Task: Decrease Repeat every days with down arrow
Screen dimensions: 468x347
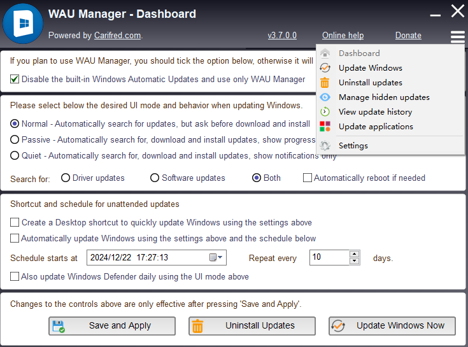Action: click(x=354, y=261)
